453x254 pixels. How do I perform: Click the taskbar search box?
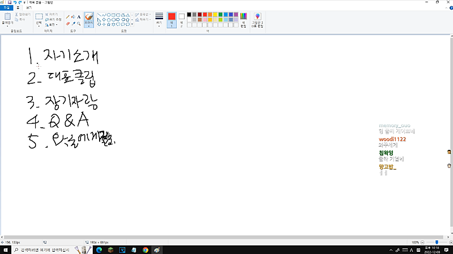pos(52,250)
